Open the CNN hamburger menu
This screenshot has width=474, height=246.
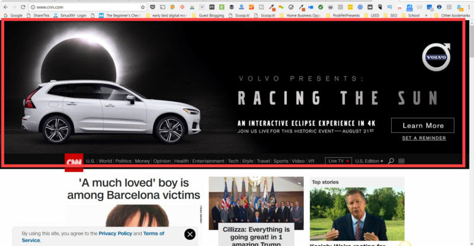pyautogui.click(x=402, y=161)
